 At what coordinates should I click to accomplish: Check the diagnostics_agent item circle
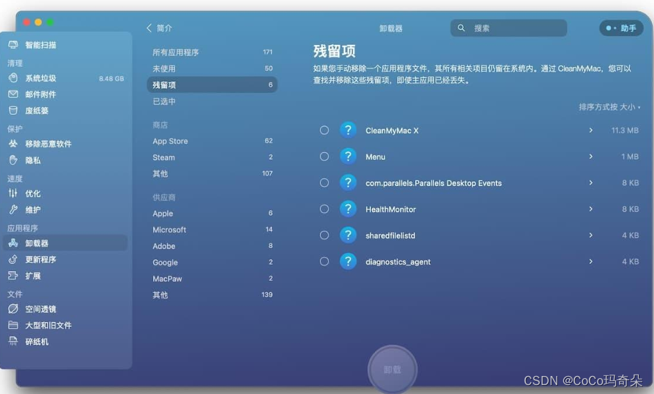[x=324, y=261]
